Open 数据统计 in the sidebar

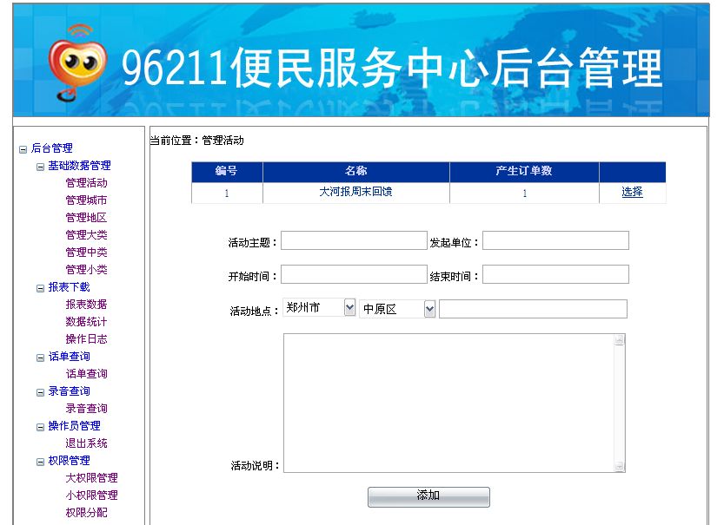point(86,322)
